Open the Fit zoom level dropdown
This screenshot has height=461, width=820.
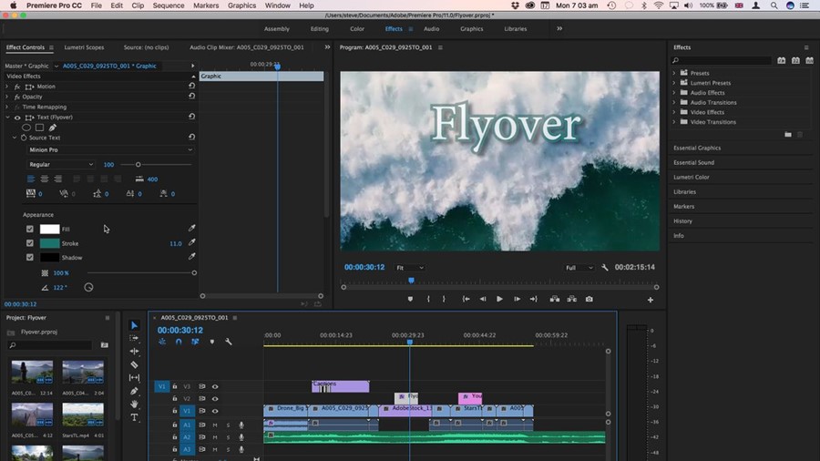click(410, 268)
